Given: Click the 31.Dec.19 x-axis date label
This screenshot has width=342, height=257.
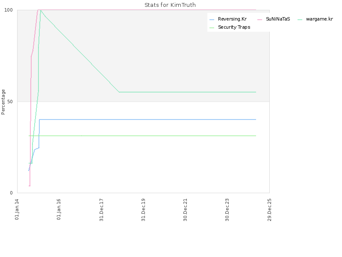Looking at the screenshot, I should click(143, 209).
